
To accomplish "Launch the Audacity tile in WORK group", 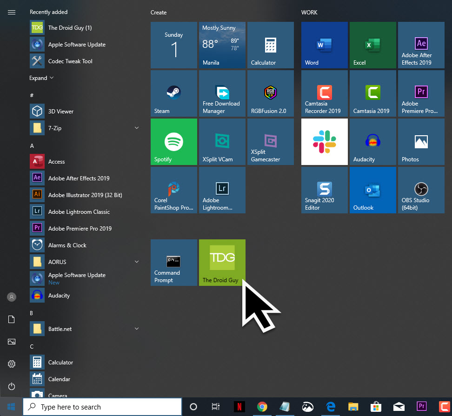I will [373, 142].
